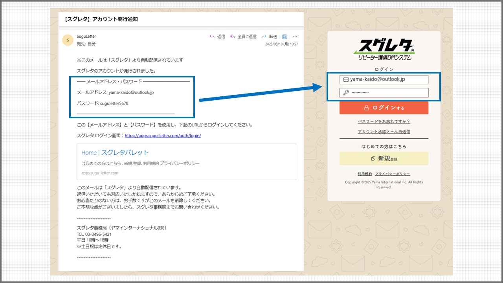This screenshot has width=503, height=283.
Task: Click the SuguLetter sender avatar
Action: click(x=68, y=40)
